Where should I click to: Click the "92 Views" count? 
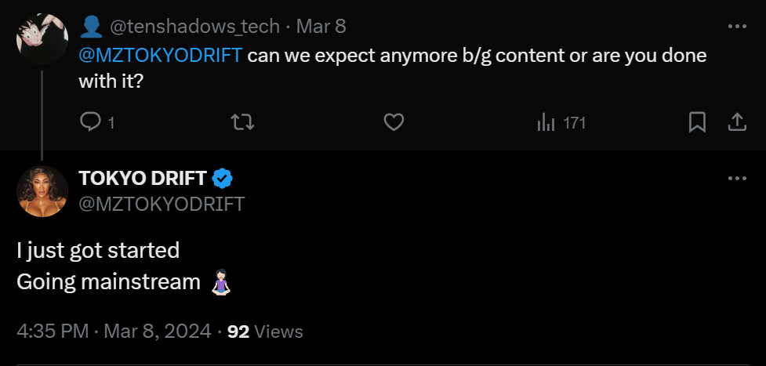tap(265, 332)
